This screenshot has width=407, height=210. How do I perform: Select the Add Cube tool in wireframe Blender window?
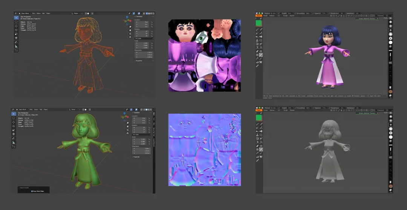pos(16,50)
